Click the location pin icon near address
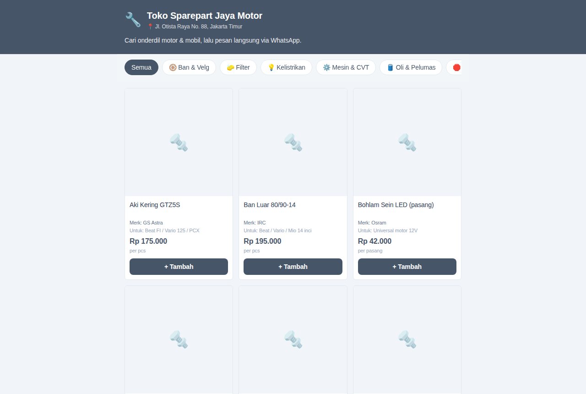The image size is (586, 394). (x=150, y=27)
